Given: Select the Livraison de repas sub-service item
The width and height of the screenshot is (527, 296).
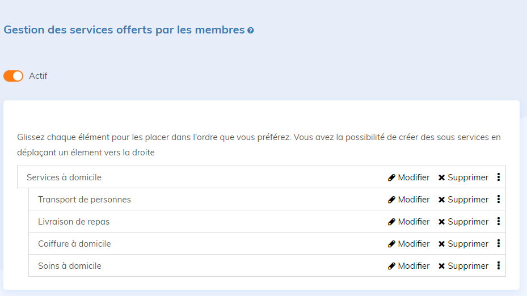Looking at the screenshot, I should pos(74,222).
